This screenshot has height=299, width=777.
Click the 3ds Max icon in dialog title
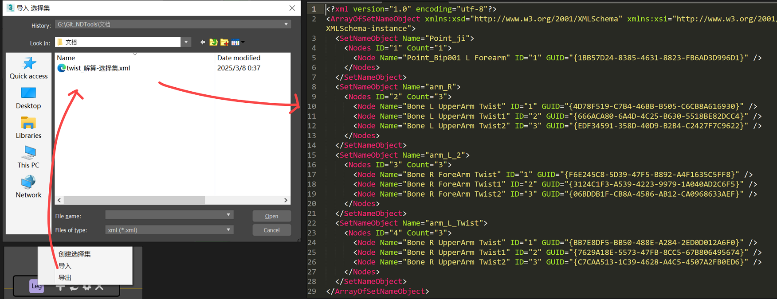coord(11,8)
